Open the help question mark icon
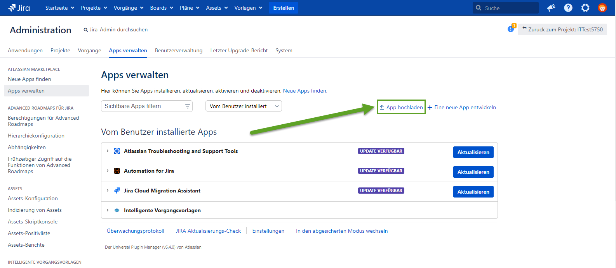Image resolution: width=616 pixels, height=268 pixels. (x=568, y=8)
